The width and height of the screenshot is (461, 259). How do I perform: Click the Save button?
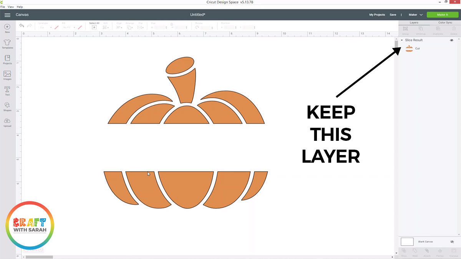click(393, 15)
